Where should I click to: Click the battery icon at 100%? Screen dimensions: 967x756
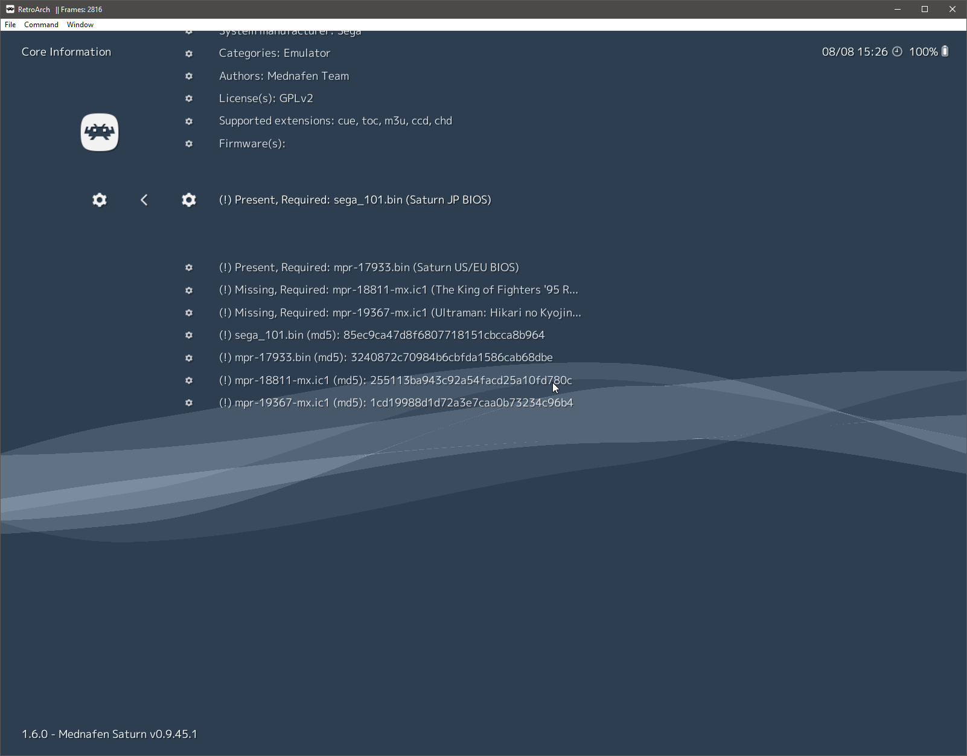[x=945, y=51]
